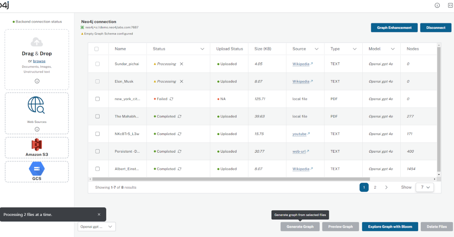Open the info icon under Drag & Drop
Screen dimensions: 454x237
[37, 81]
